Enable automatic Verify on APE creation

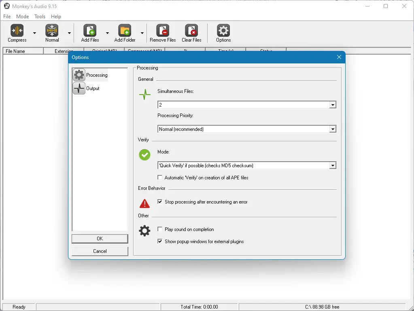pyautogui.click(x=160, y=177)
